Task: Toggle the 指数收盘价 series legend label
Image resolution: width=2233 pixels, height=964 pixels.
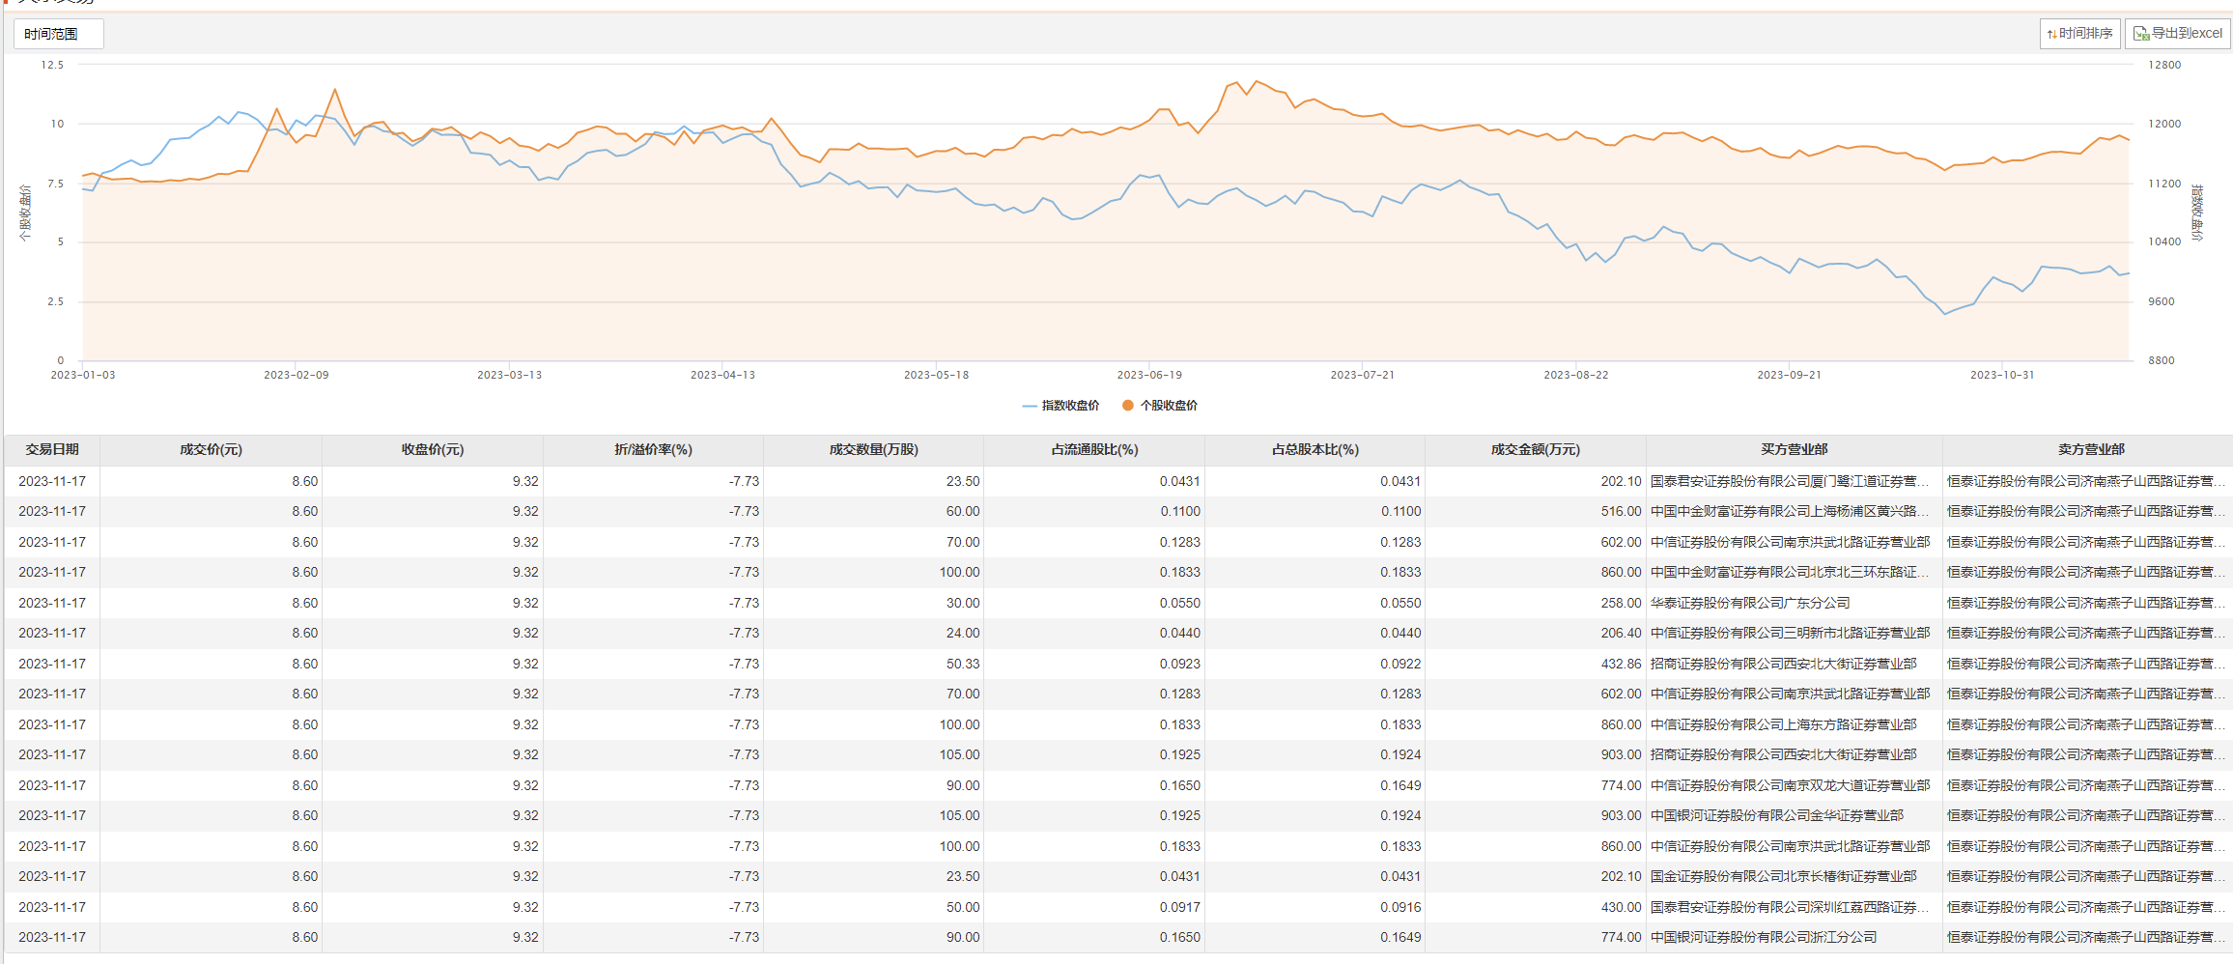Action: [1070, 406]
